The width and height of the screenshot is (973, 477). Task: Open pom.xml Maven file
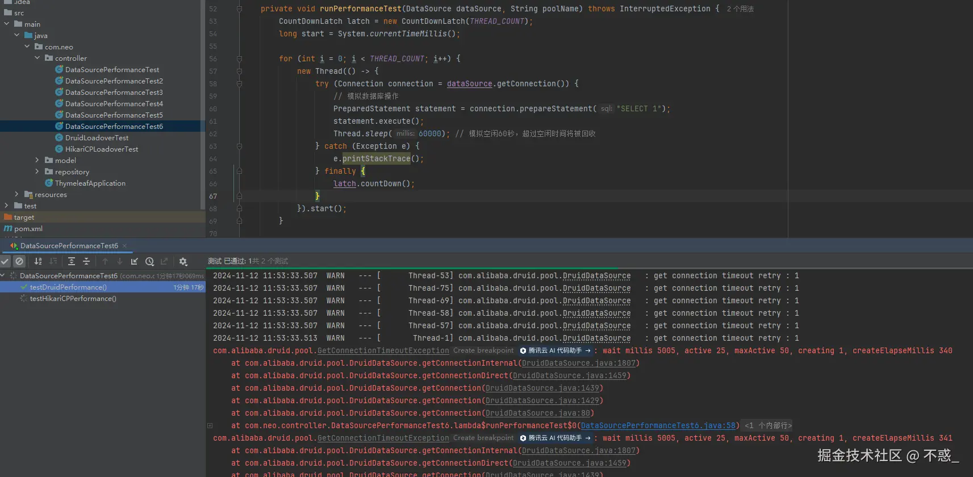tap(28, 229)
